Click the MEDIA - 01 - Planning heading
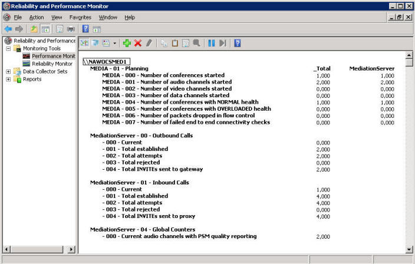The height and width of the screenshot is (264, 415). [119, 68]
